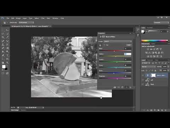This screenshot has width=170, height=128.
Task: Open the layer filter Kind dropdown
Action: (146, 63)
